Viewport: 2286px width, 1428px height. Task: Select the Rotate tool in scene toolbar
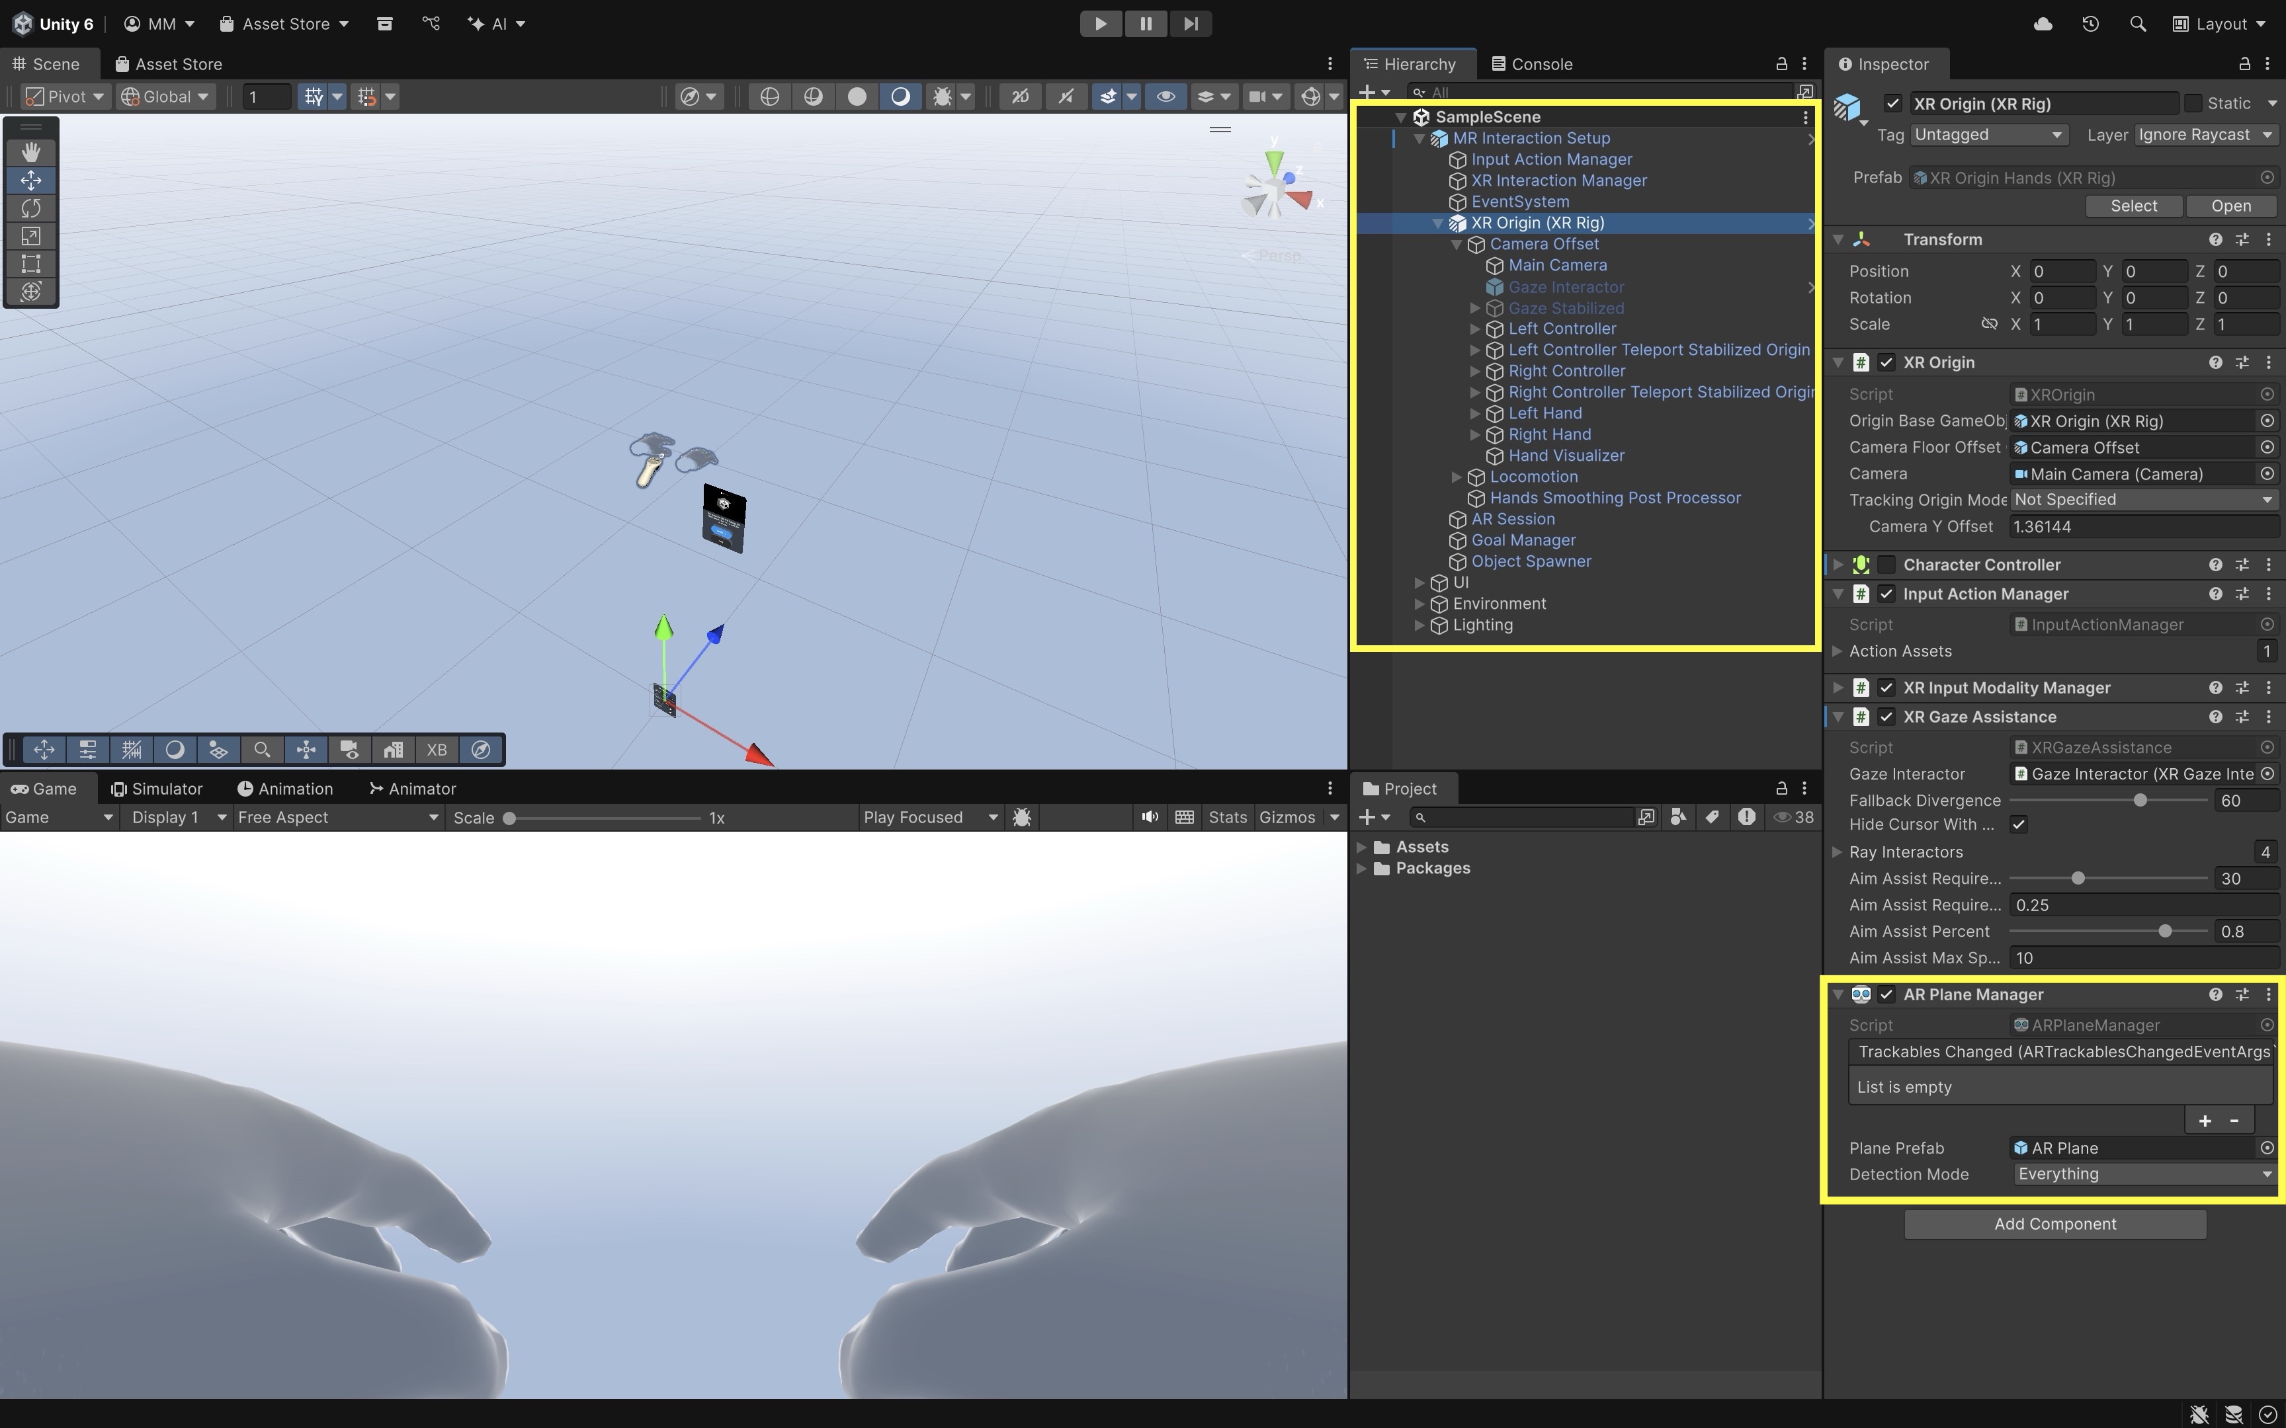[x=30, y=208]
